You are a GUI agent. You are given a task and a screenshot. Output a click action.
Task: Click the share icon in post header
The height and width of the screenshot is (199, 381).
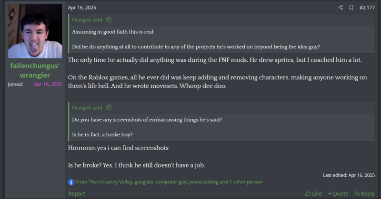click(341, 8)
